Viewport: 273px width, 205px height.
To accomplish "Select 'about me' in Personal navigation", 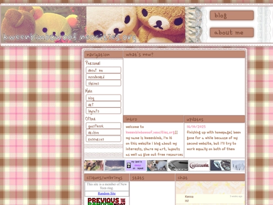I will 104,70.
